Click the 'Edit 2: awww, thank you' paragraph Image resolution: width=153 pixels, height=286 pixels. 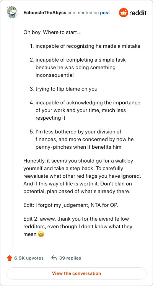point(78,226)
